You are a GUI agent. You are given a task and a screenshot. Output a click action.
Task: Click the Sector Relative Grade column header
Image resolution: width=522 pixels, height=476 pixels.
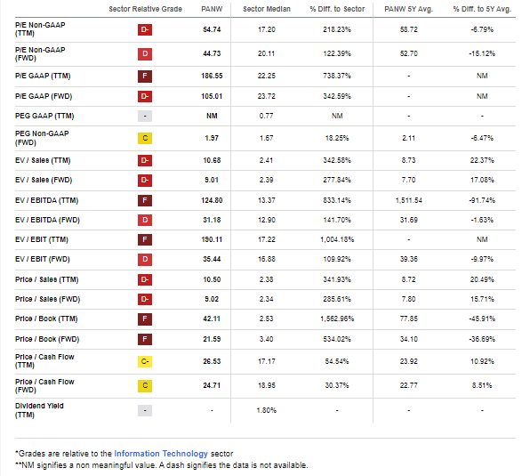point(145,9)
